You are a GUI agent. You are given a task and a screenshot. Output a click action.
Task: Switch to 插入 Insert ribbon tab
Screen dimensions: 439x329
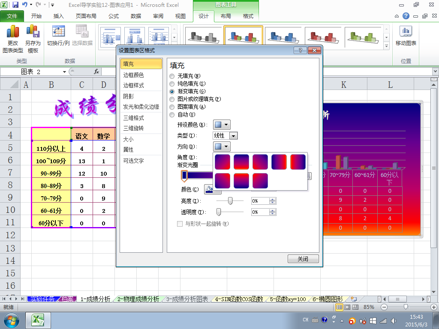pyautogui.click(x=58, y=16)
